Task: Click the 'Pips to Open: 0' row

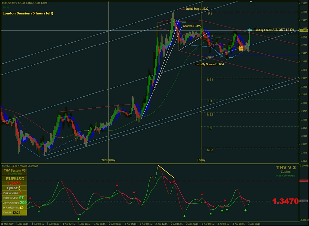Action: point(14,193)
